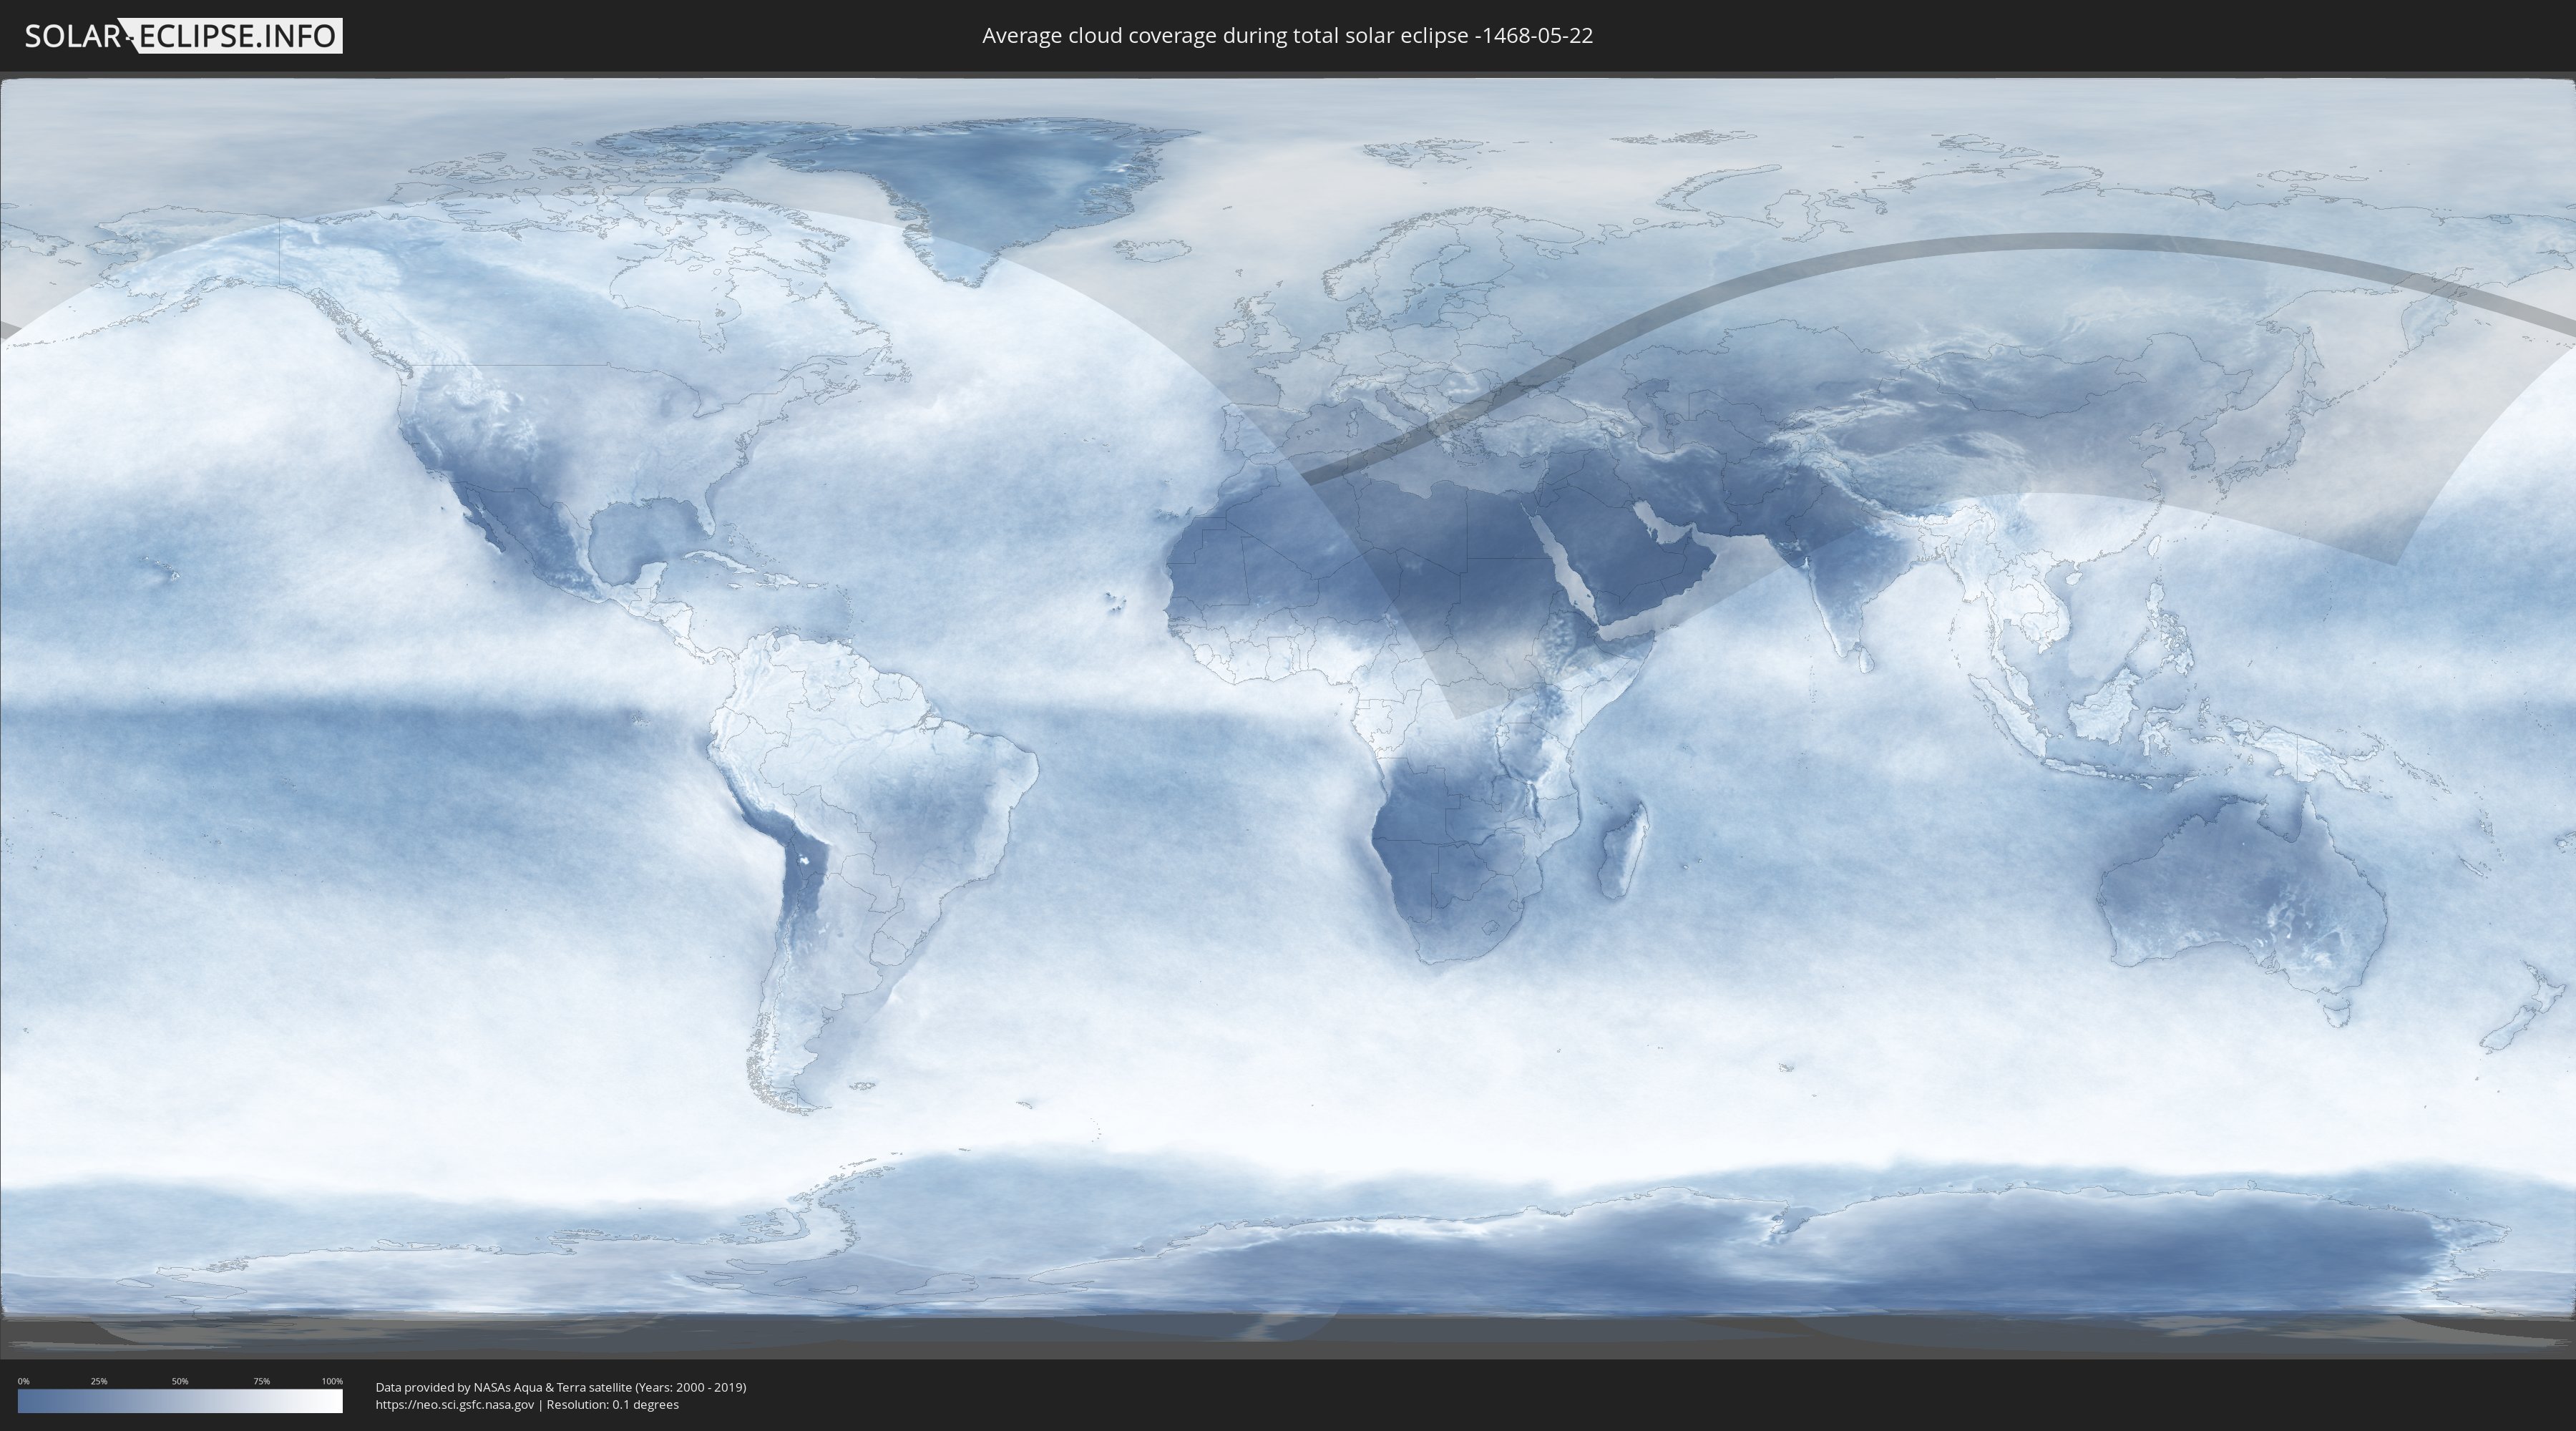This screenshot has height=1431, width=2576.
Task: Click the 100% label on cloud legend
Action: 332,1381
